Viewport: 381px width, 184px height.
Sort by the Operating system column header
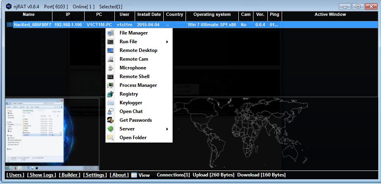click(x=212, y=15)
